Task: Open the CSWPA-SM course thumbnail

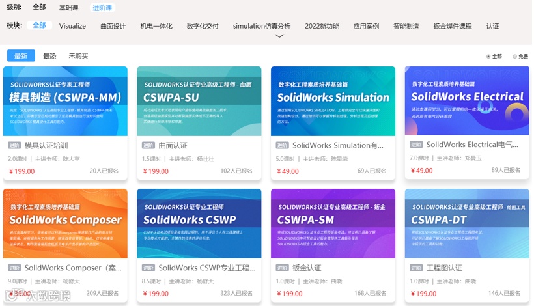Action: click(333, 223)
